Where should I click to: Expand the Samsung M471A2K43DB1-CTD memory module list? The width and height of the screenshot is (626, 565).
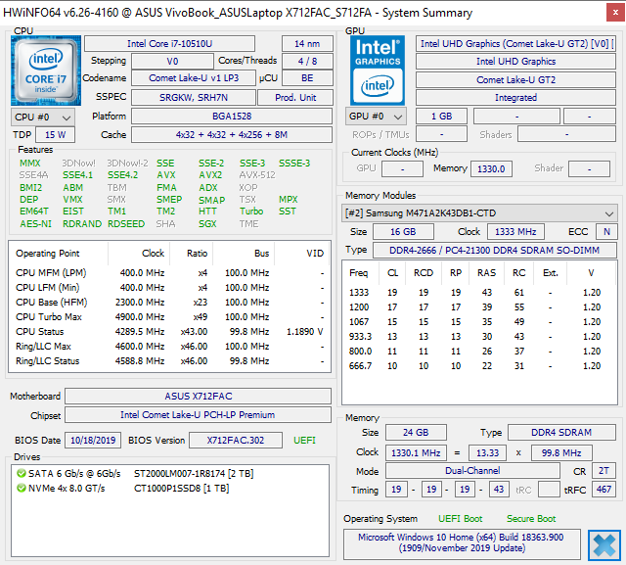pyautogui.click(x=609, y=213)
